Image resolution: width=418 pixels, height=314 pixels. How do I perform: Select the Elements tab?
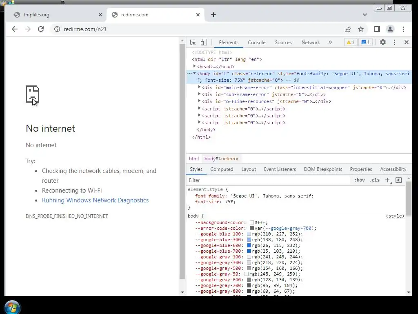point(229,43)
